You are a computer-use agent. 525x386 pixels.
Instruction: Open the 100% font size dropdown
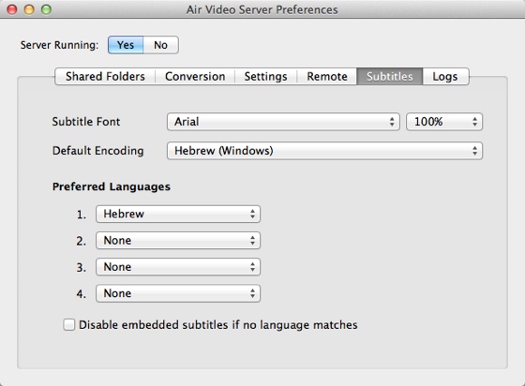444,122
